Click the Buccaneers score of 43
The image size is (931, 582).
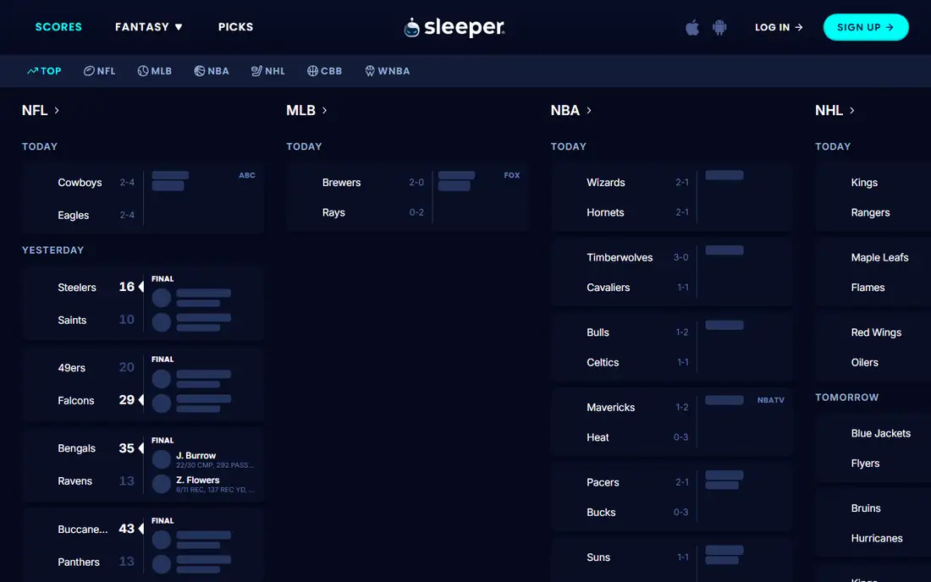[126, 529]
